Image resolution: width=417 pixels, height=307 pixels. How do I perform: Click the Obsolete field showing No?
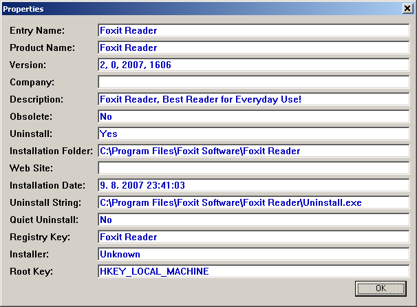[254, 116]
